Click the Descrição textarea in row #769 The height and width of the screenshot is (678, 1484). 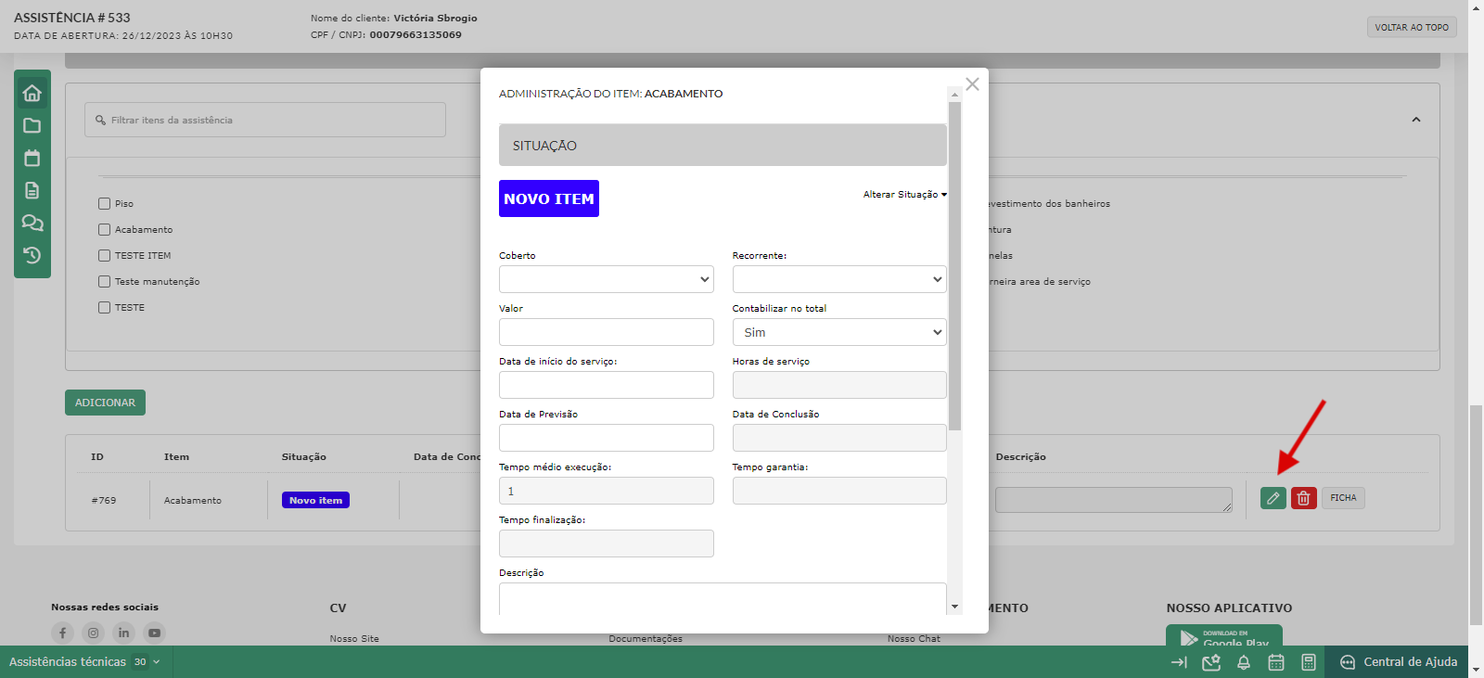tap(1114, 500)
